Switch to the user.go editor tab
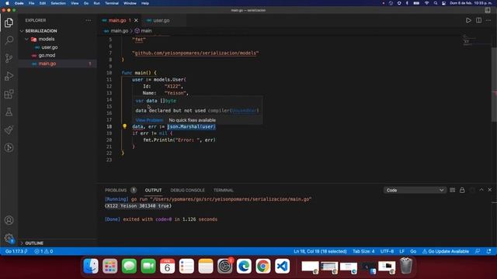The height and width of the screenshot is (279, 497). [x=162, y=20]
